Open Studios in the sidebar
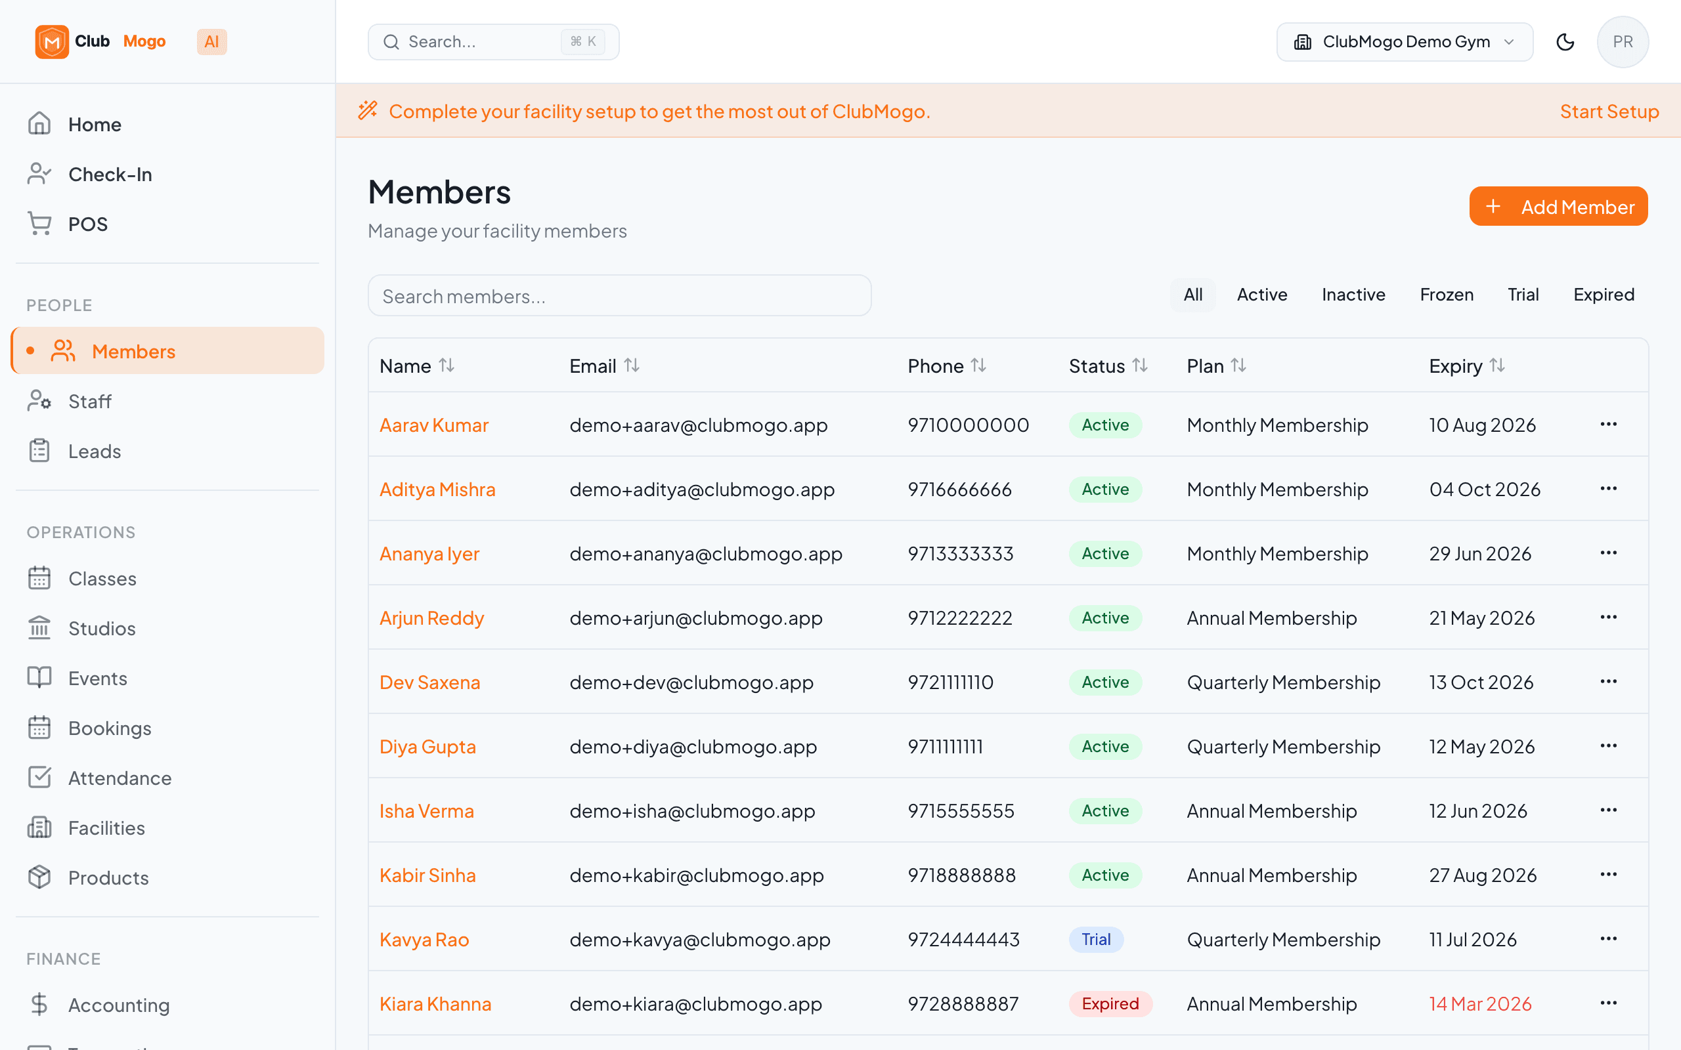Viewport: 1681px width, 1050px height. (x=167, y=628)
